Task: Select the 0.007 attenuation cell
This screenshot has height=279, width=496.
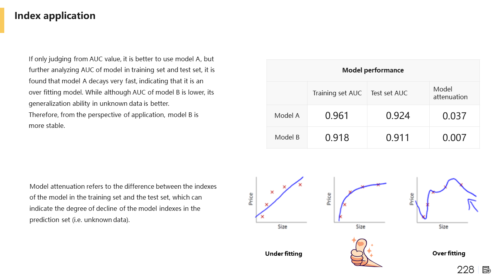Action: [x=454, y=138]
